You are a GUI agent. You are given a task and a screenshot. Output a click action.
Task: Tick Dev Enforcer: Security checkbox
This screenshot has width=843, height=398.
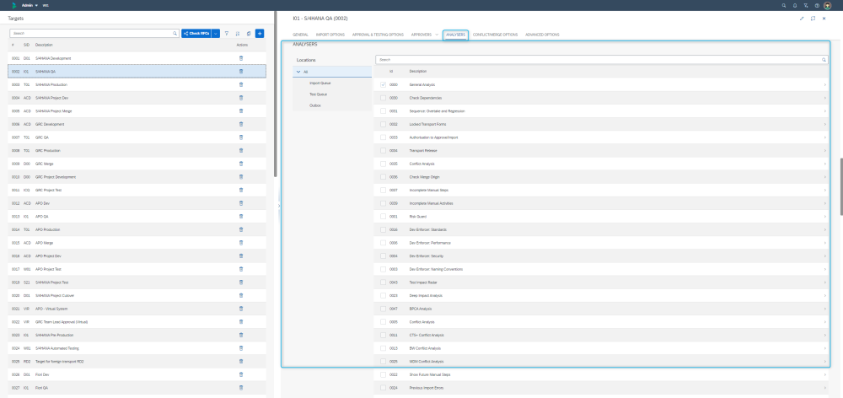[383, 256]
